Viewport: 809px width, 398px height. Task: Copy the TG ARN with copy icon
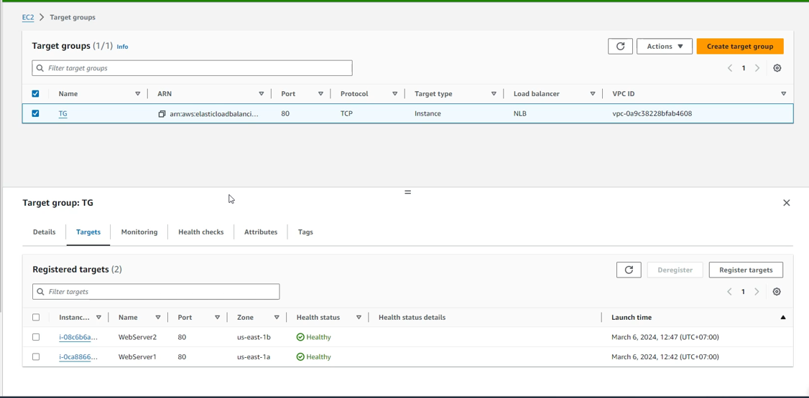click(x=162, y=114)
